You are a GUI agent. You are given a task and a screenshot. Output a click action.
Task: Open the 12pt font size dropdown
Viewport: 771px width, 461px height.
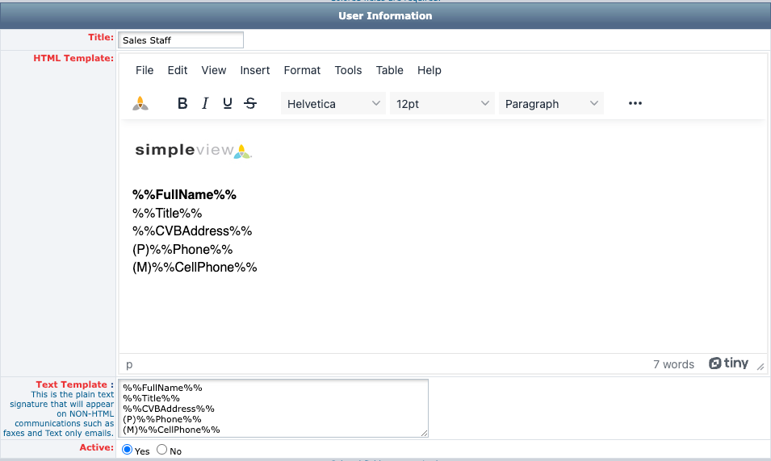(x=442, y=104)
